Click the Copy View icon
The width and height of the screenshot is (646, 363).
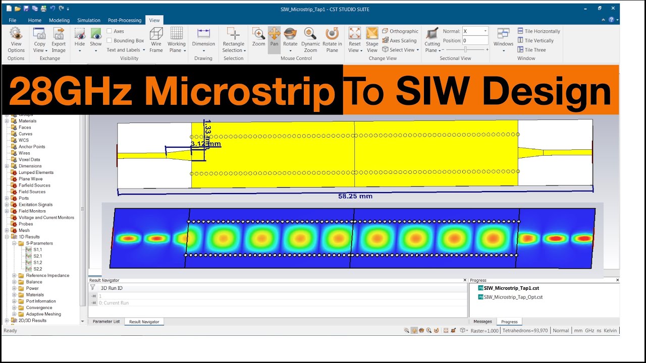(x=39, y=34)
